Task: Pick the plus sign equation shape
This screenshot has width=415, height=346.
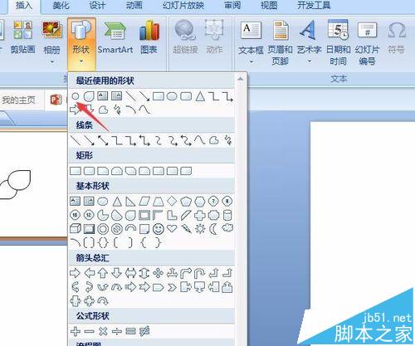Action: [76, 331]
